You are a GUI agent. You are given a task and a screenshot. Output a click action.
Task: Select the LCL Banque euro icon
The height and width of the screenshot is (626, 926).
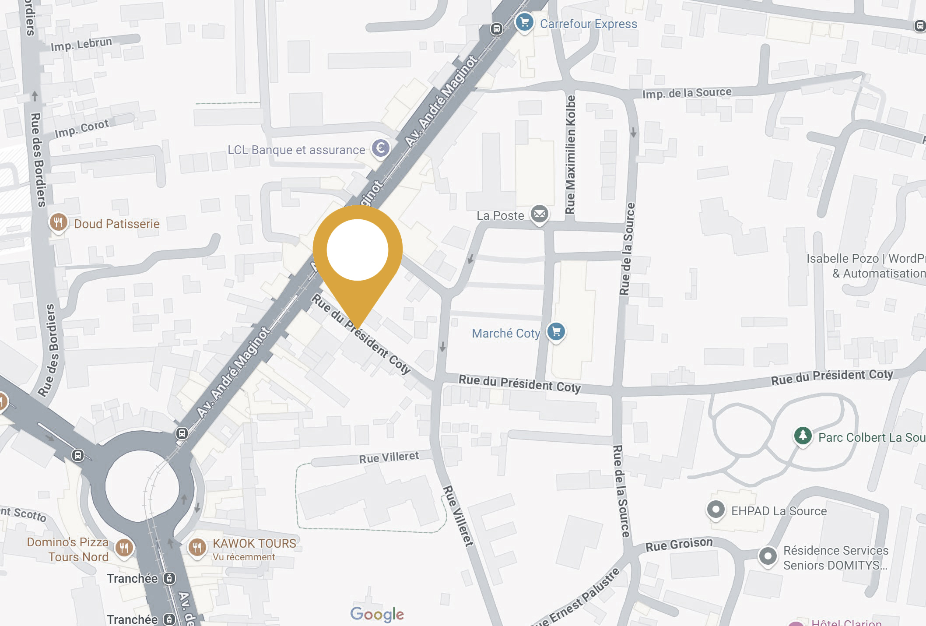(381, 149)
